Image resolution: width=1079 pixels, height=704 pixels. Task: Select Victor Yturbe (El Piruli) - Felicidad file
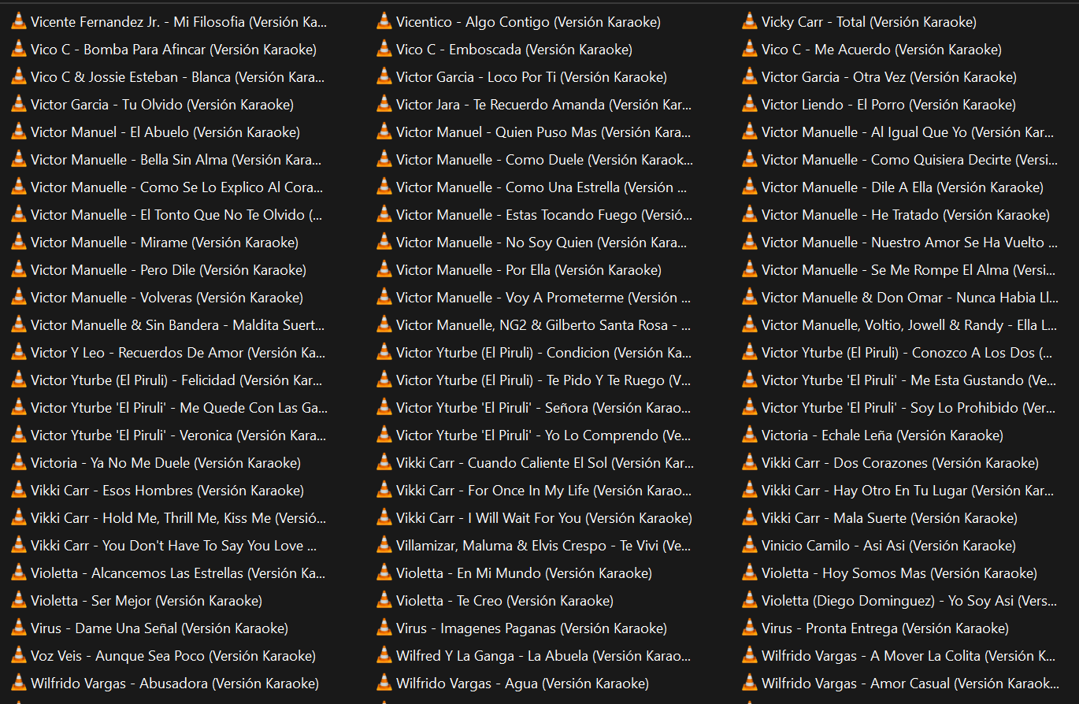(168, 380)
